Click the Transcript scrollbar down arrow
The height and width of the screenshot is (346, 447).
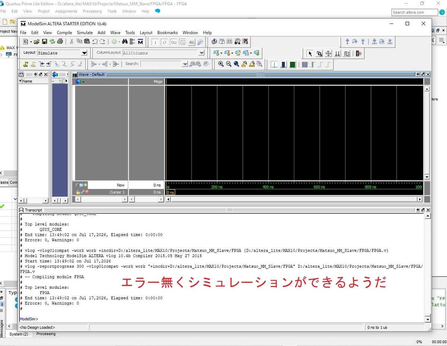pyautogui.click(x=427, y=319)
